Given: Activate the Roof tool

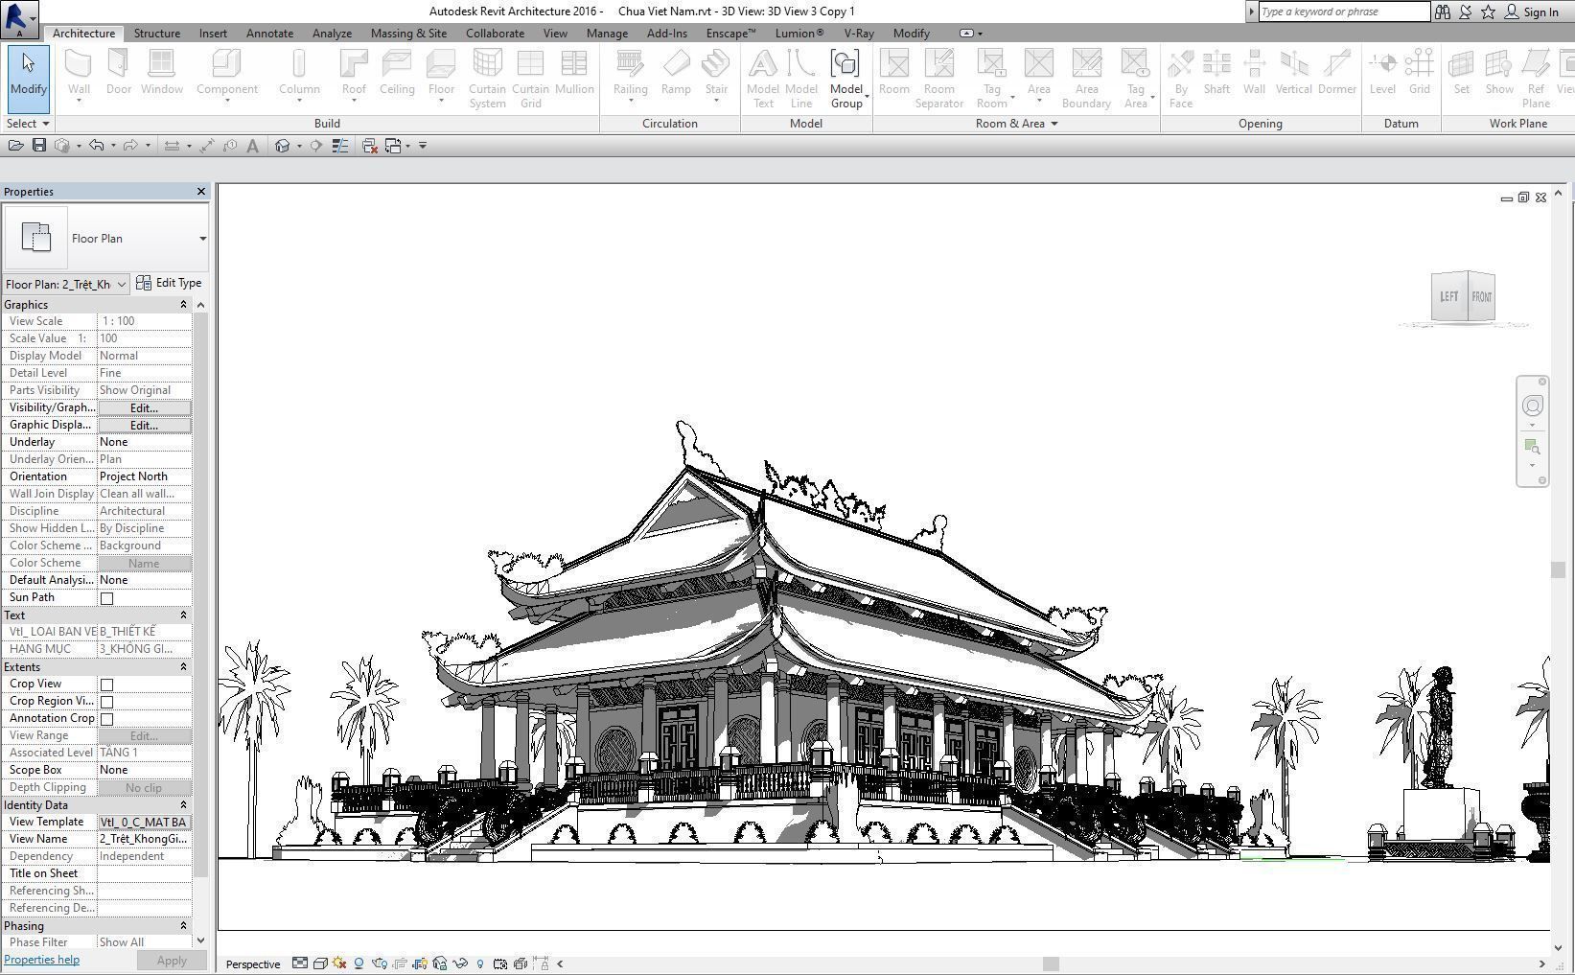Looking at the screenshot, I should pos(354,75).
